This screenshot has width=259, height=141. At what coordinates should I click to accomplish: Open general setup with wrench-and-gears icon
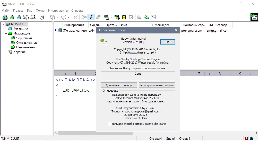117,17
